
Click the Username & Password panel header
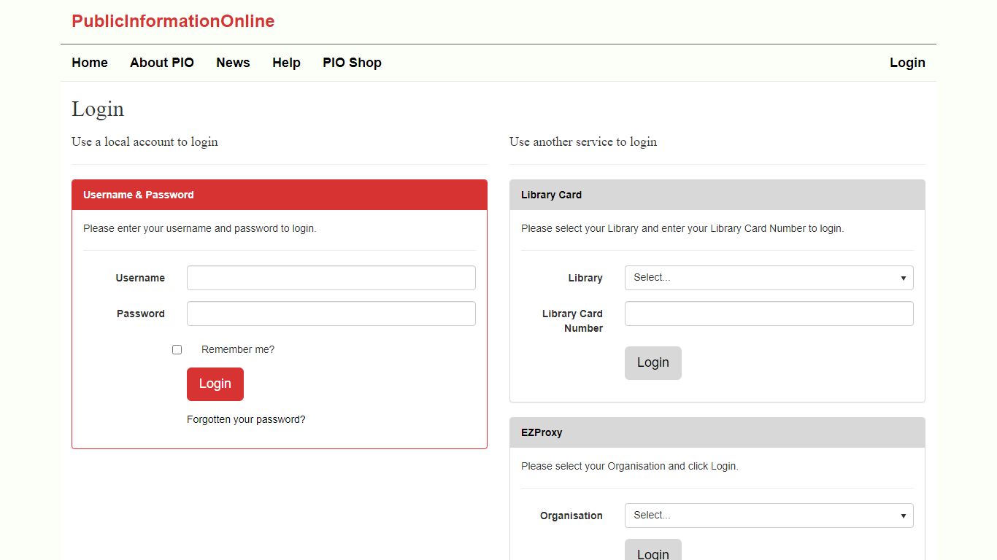coord(280,195)
